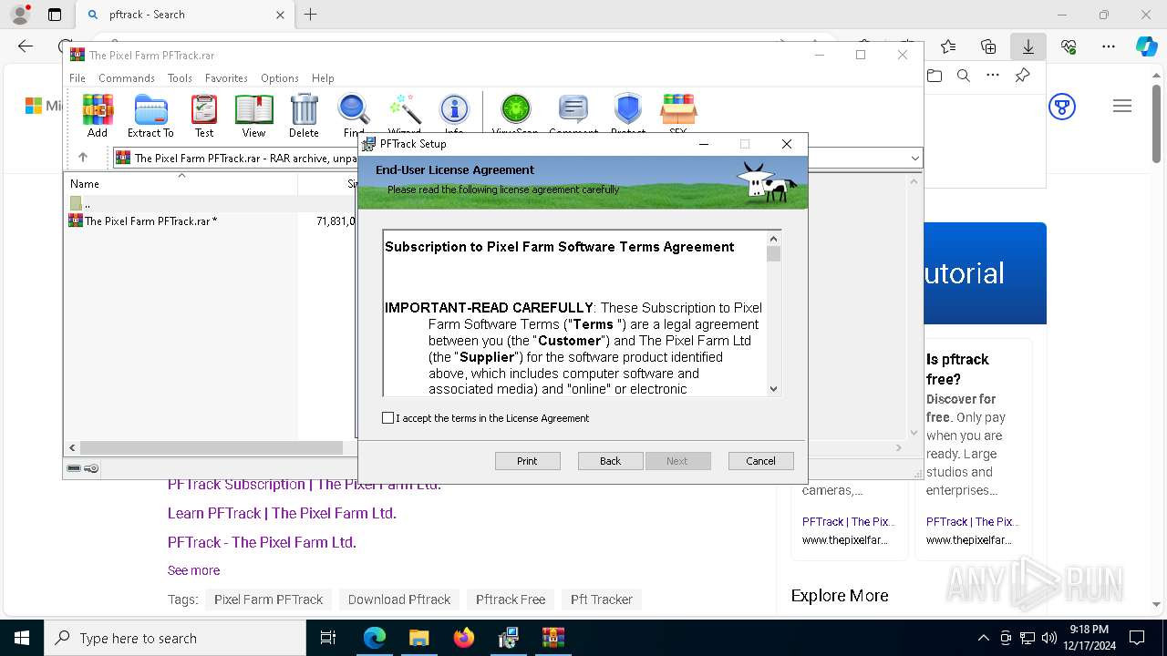Image resolution: width=1167 pixels, height=656 pixels.
Task: Click the Delete trash icon in WinRAR
Action: (304, 115)
